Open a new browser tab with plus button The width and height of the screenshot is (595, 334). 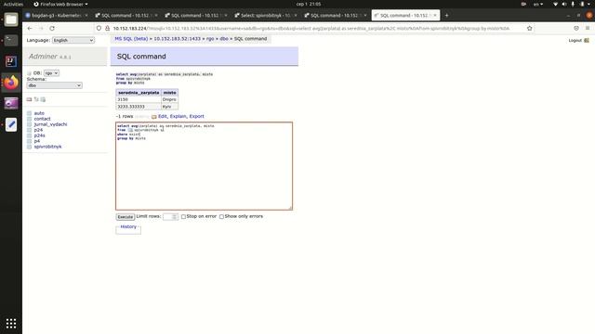446,16
